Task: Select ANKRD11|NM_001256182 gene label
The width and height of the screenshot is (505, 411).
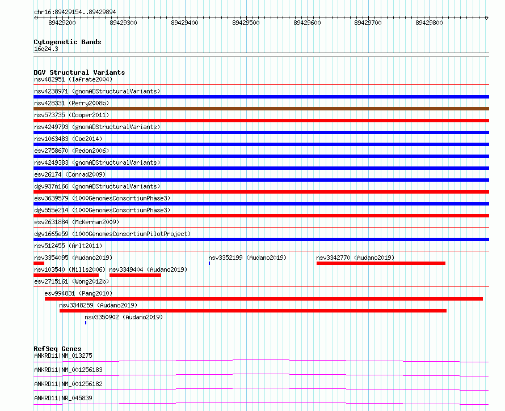Action: click(68, 384)
